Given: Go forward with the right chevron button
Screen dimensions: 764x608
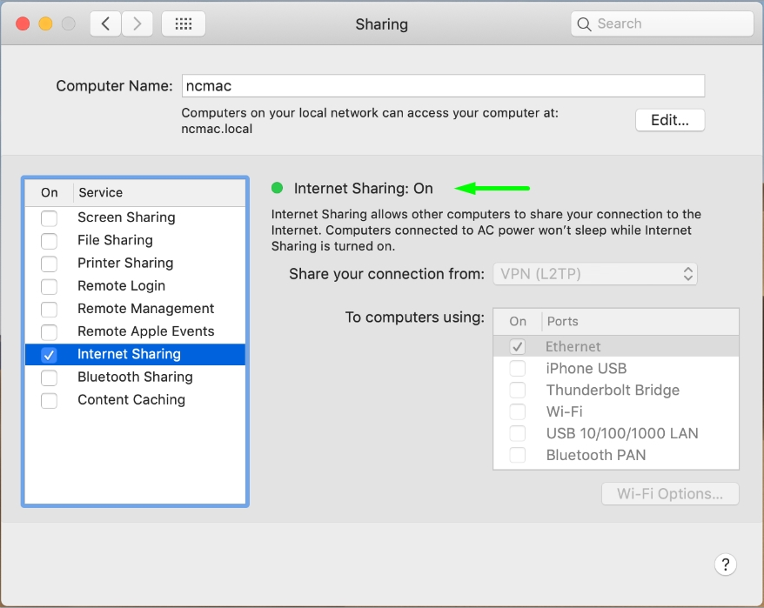Looking at the screenshot, I should click(x=137, y=23).
